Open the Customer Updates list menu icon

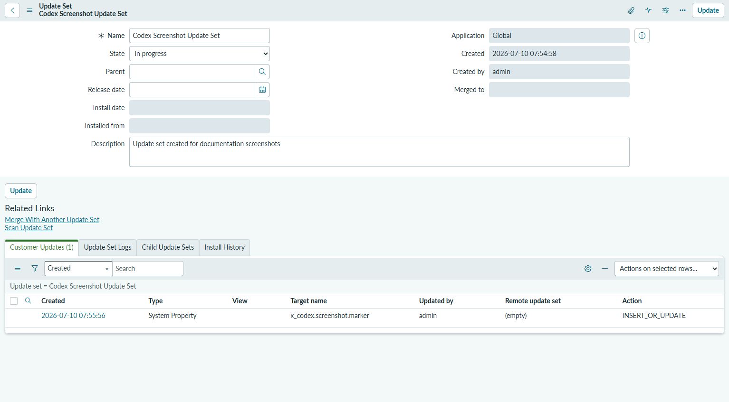tap(18, 269)
